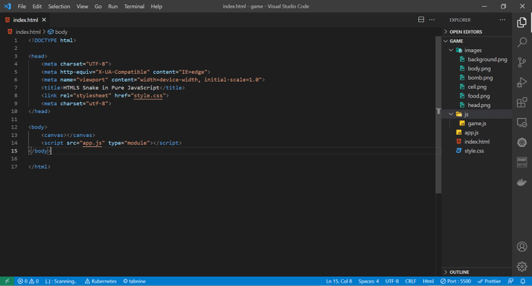532x286 pixels.
Task: Click the split editor icon
Action: pos(421,20)
